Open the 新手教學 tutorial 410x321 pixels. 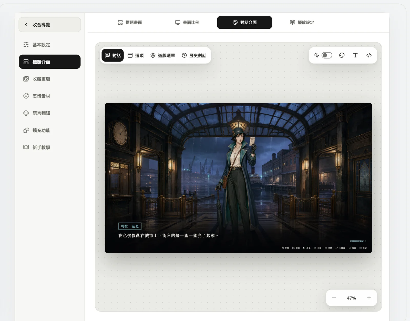click(x=50, y=147)
